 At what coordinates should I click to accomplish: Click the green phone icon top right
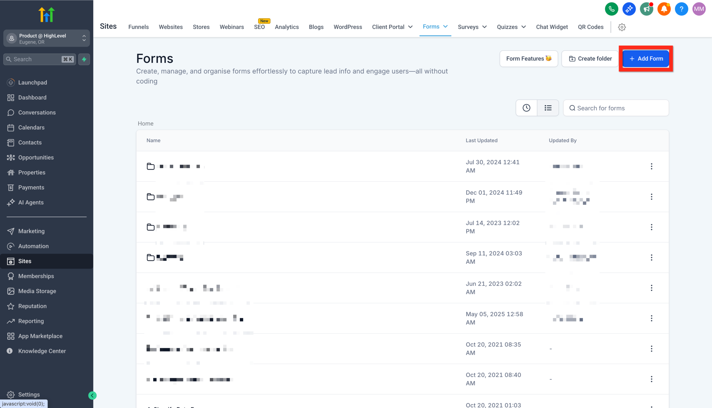(x=611, y=9)
